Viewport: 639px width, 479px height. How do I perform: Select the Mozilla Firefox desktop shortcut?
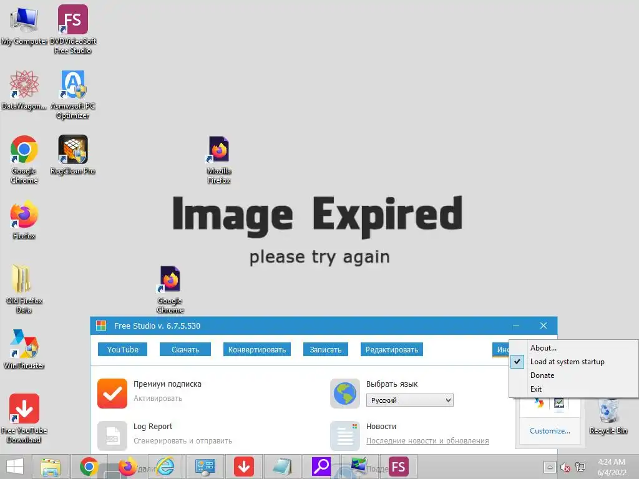[219, 159]
